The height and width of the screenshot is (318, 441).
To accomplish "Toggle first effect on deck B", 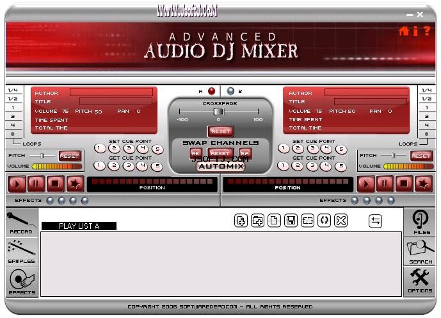I will click(355, 200).
